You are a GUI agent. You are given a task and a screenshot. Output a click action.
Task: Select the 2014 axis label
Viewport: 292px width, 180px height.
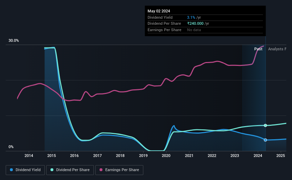(29, 156)
